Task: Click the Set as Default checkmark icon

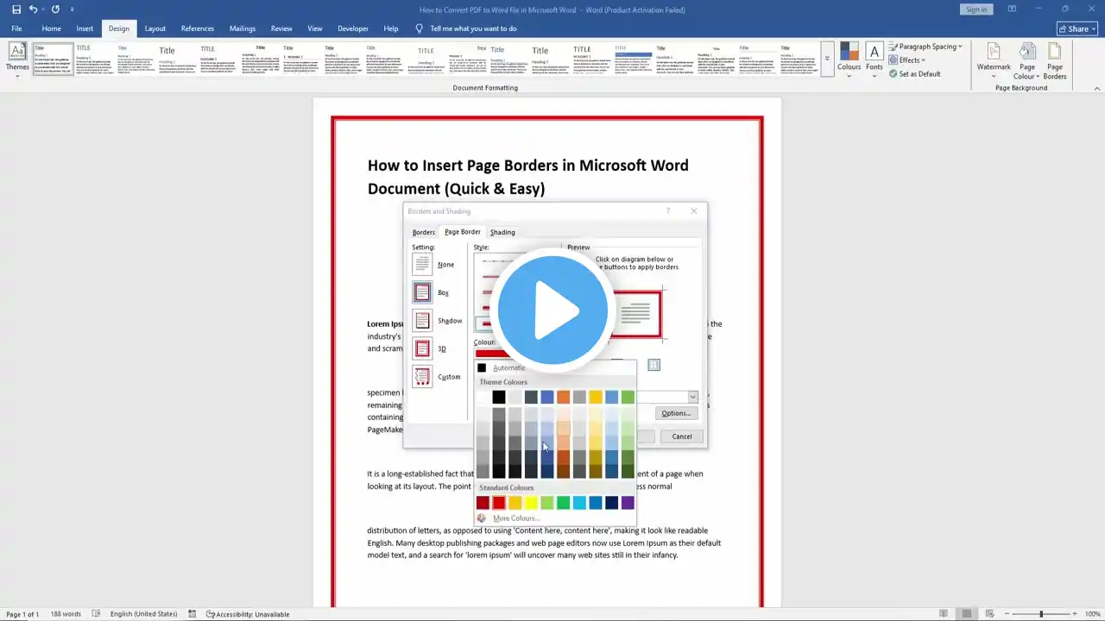Action: point(893,74)
